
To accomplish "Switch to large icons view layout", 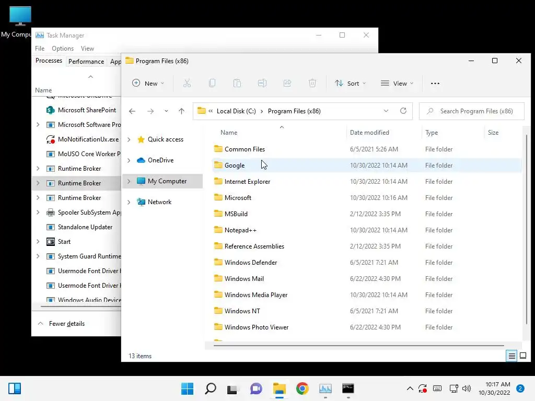I will coord(522,356).
